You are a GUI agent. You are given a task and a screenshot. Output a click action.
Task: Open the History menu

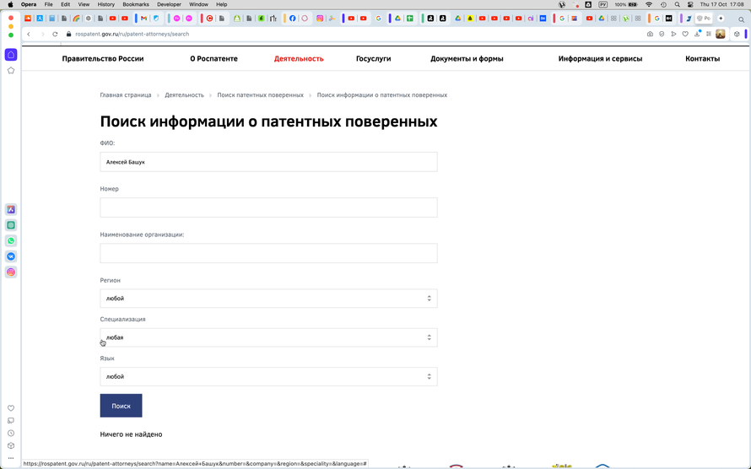tap(105, 4)
